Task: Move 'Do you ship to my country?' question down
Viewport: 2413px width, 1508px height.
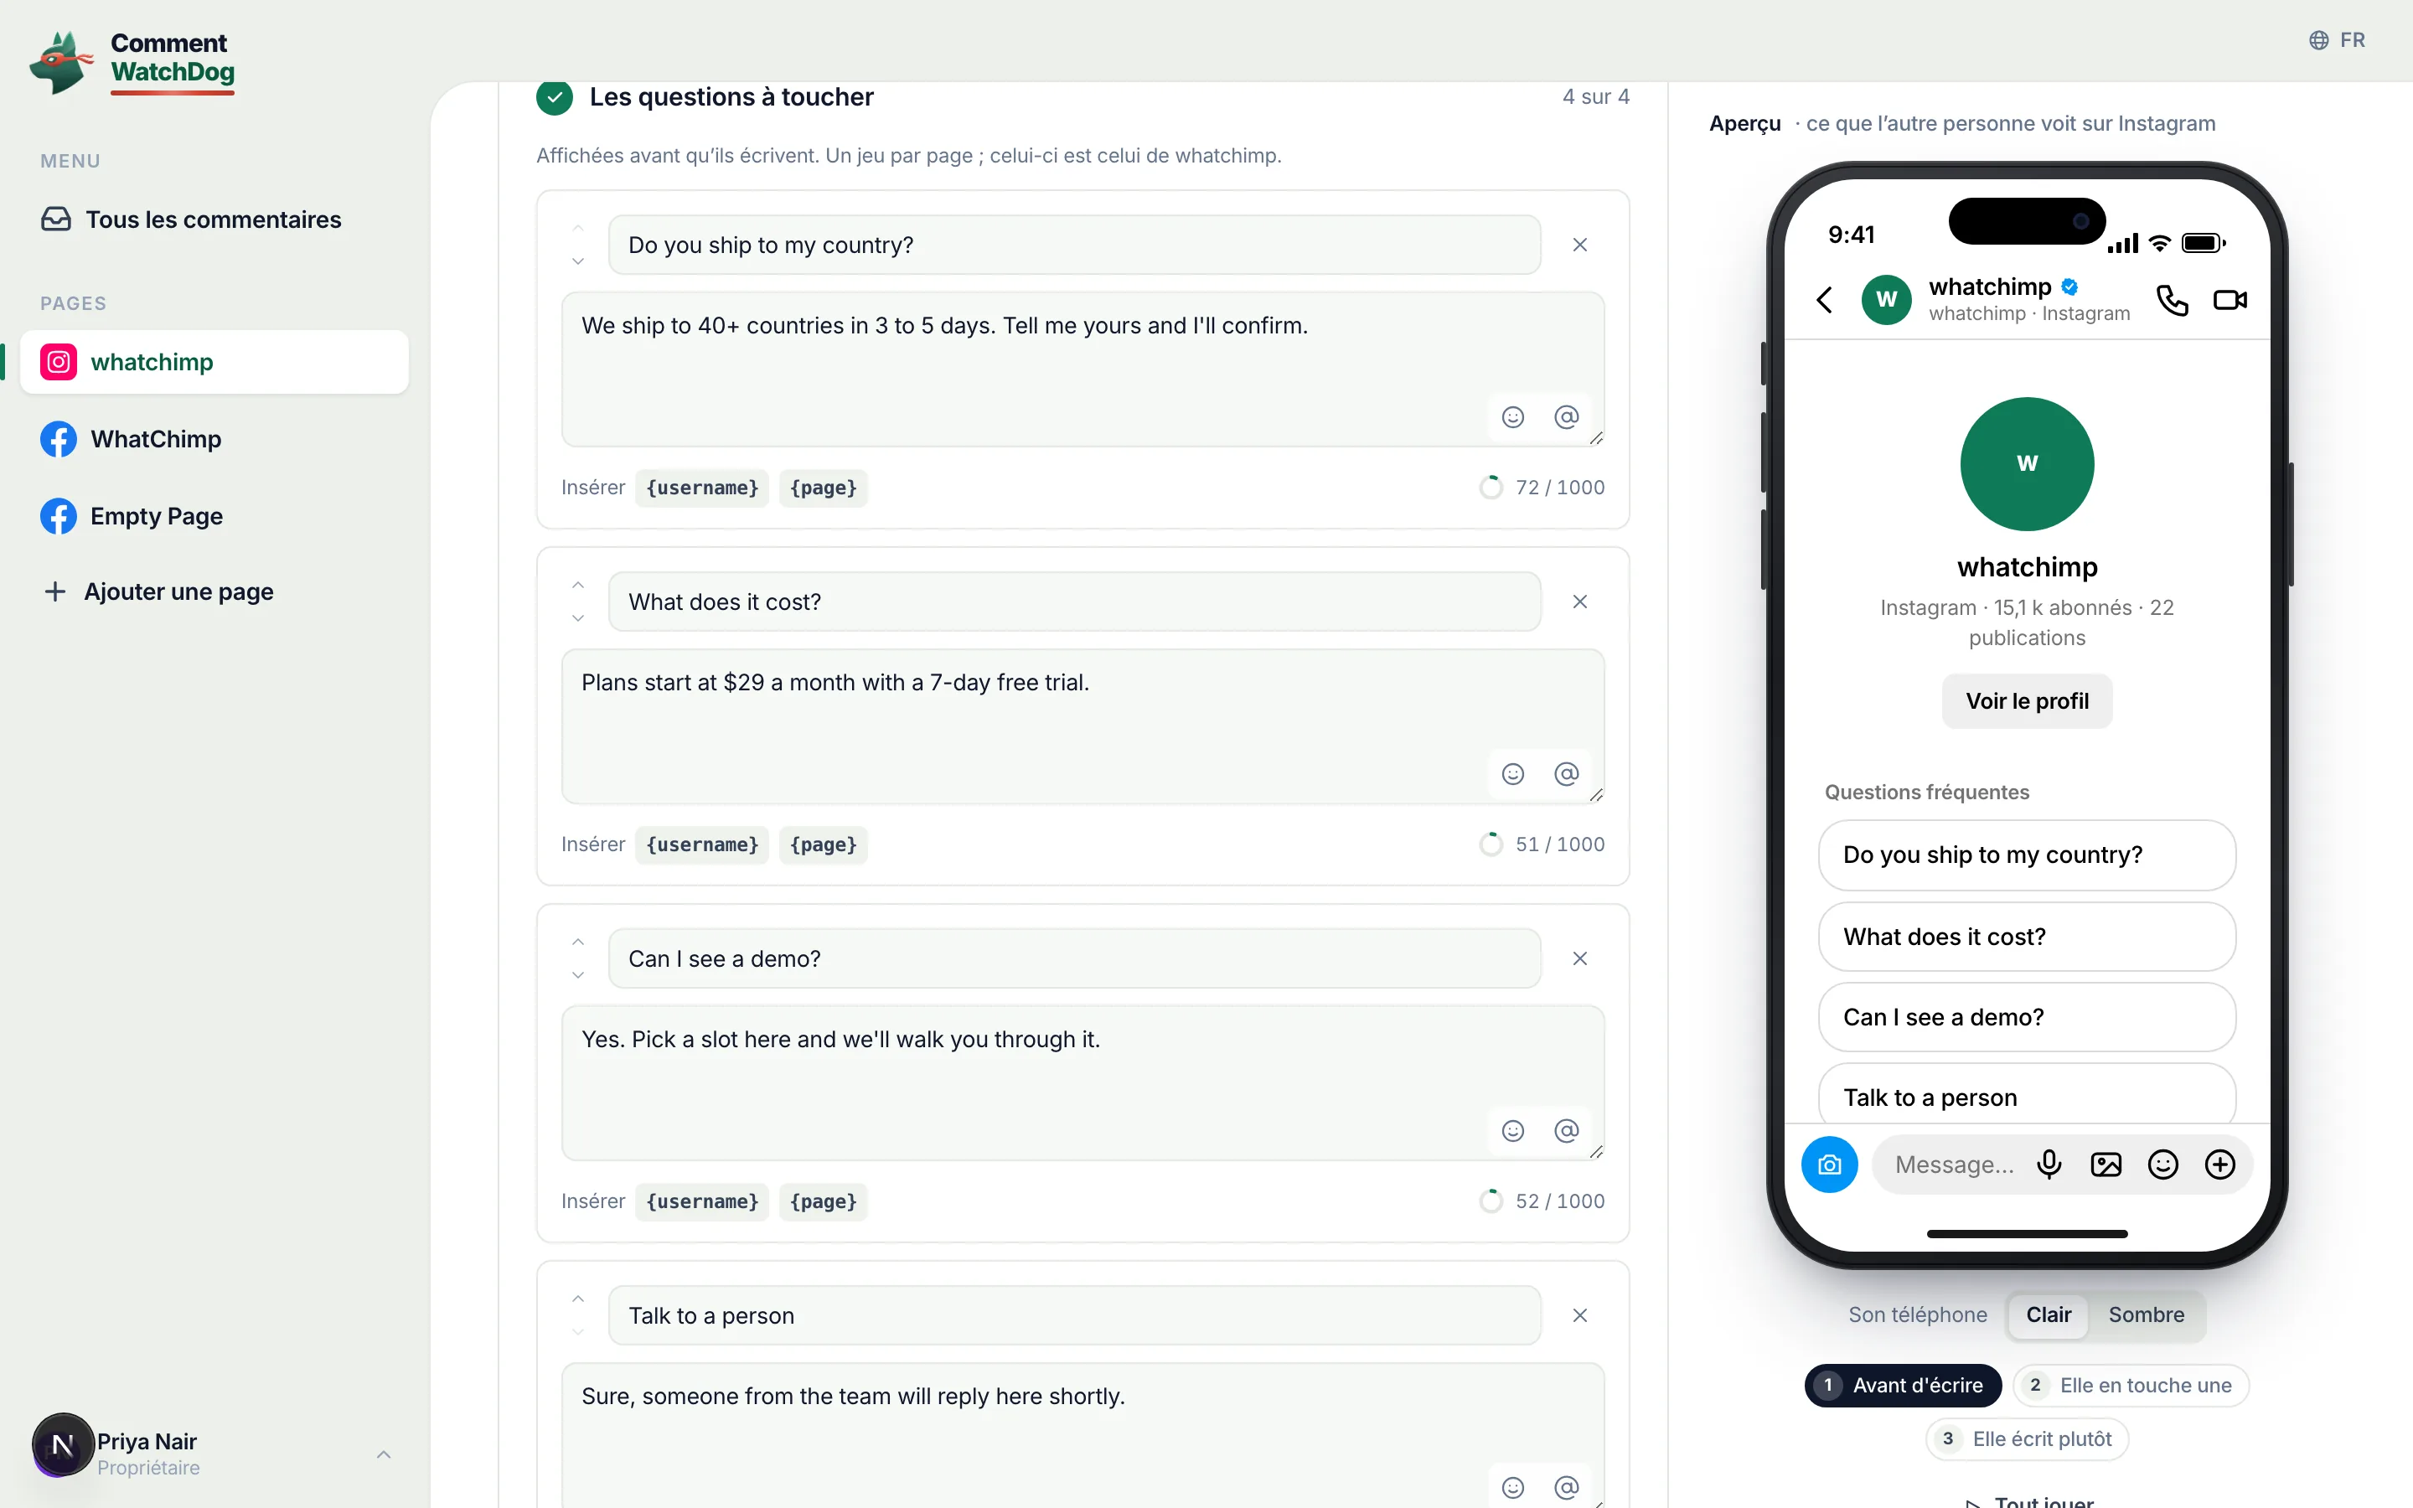Action: (x=578, y=261)
